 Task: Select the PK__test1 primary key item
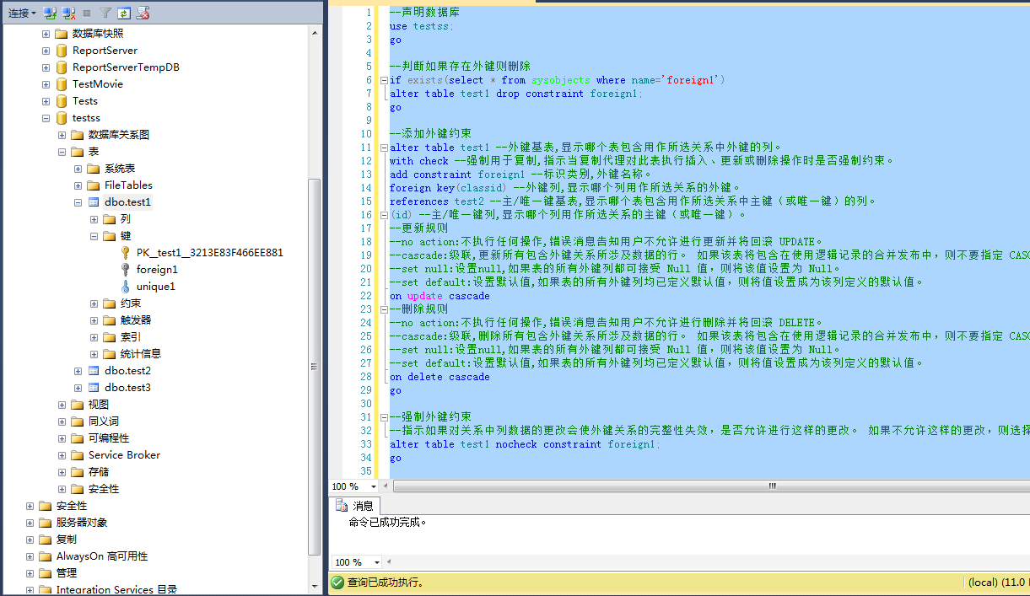pyautogui.click(x=209, y=253)
